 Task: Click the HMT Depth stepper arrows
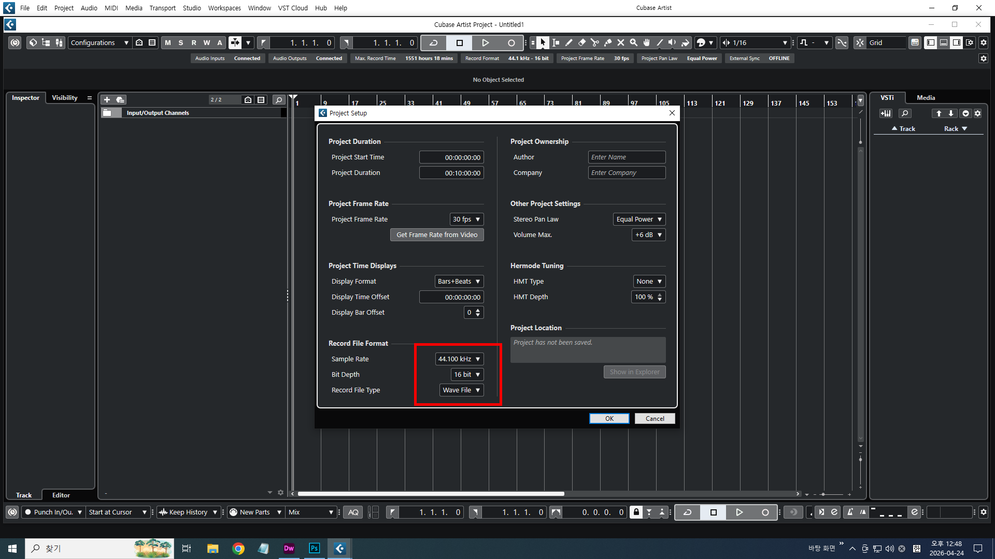point(660,297)
